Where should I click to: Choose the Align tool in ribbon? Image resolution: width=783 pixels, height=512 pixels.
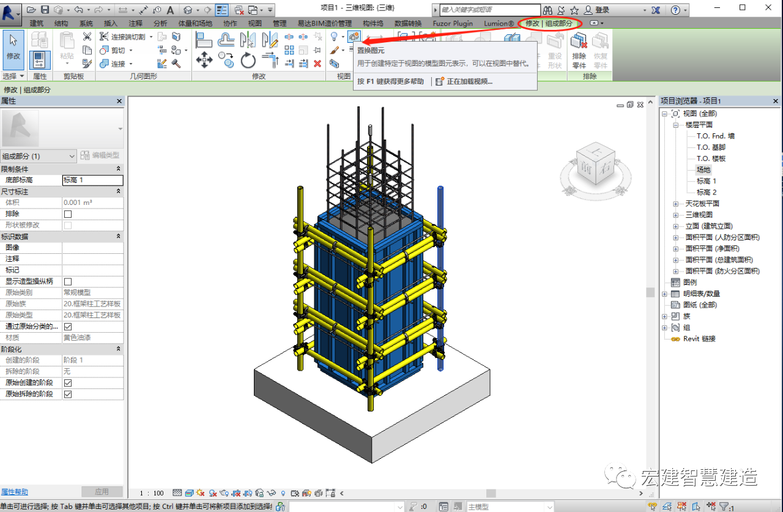click(204, 40)
